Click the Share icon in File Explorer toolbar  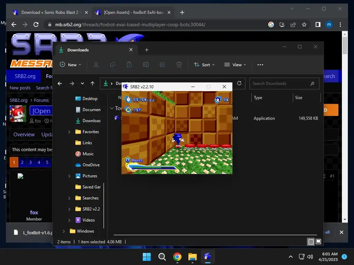point(162,65)
